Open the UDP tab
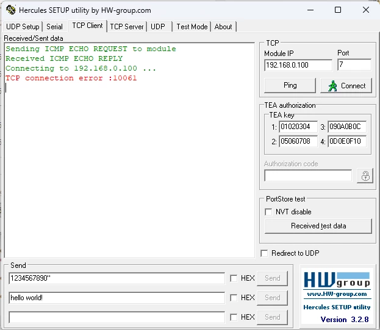Image resolution: width=380 pixels, height=330 pixels. point(158,26)
